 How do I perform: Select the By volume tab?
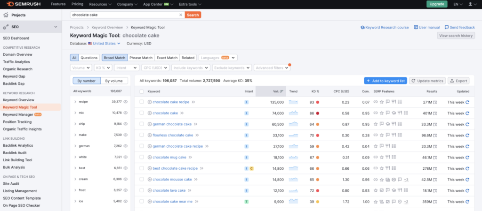pos(114,81)
